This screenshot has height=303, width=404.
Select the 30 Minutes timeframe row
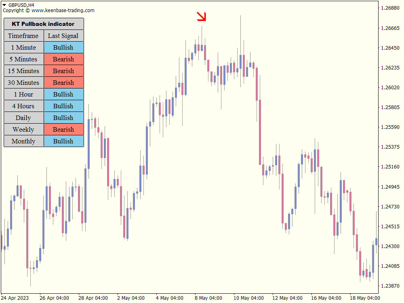[x=23, y=82]
